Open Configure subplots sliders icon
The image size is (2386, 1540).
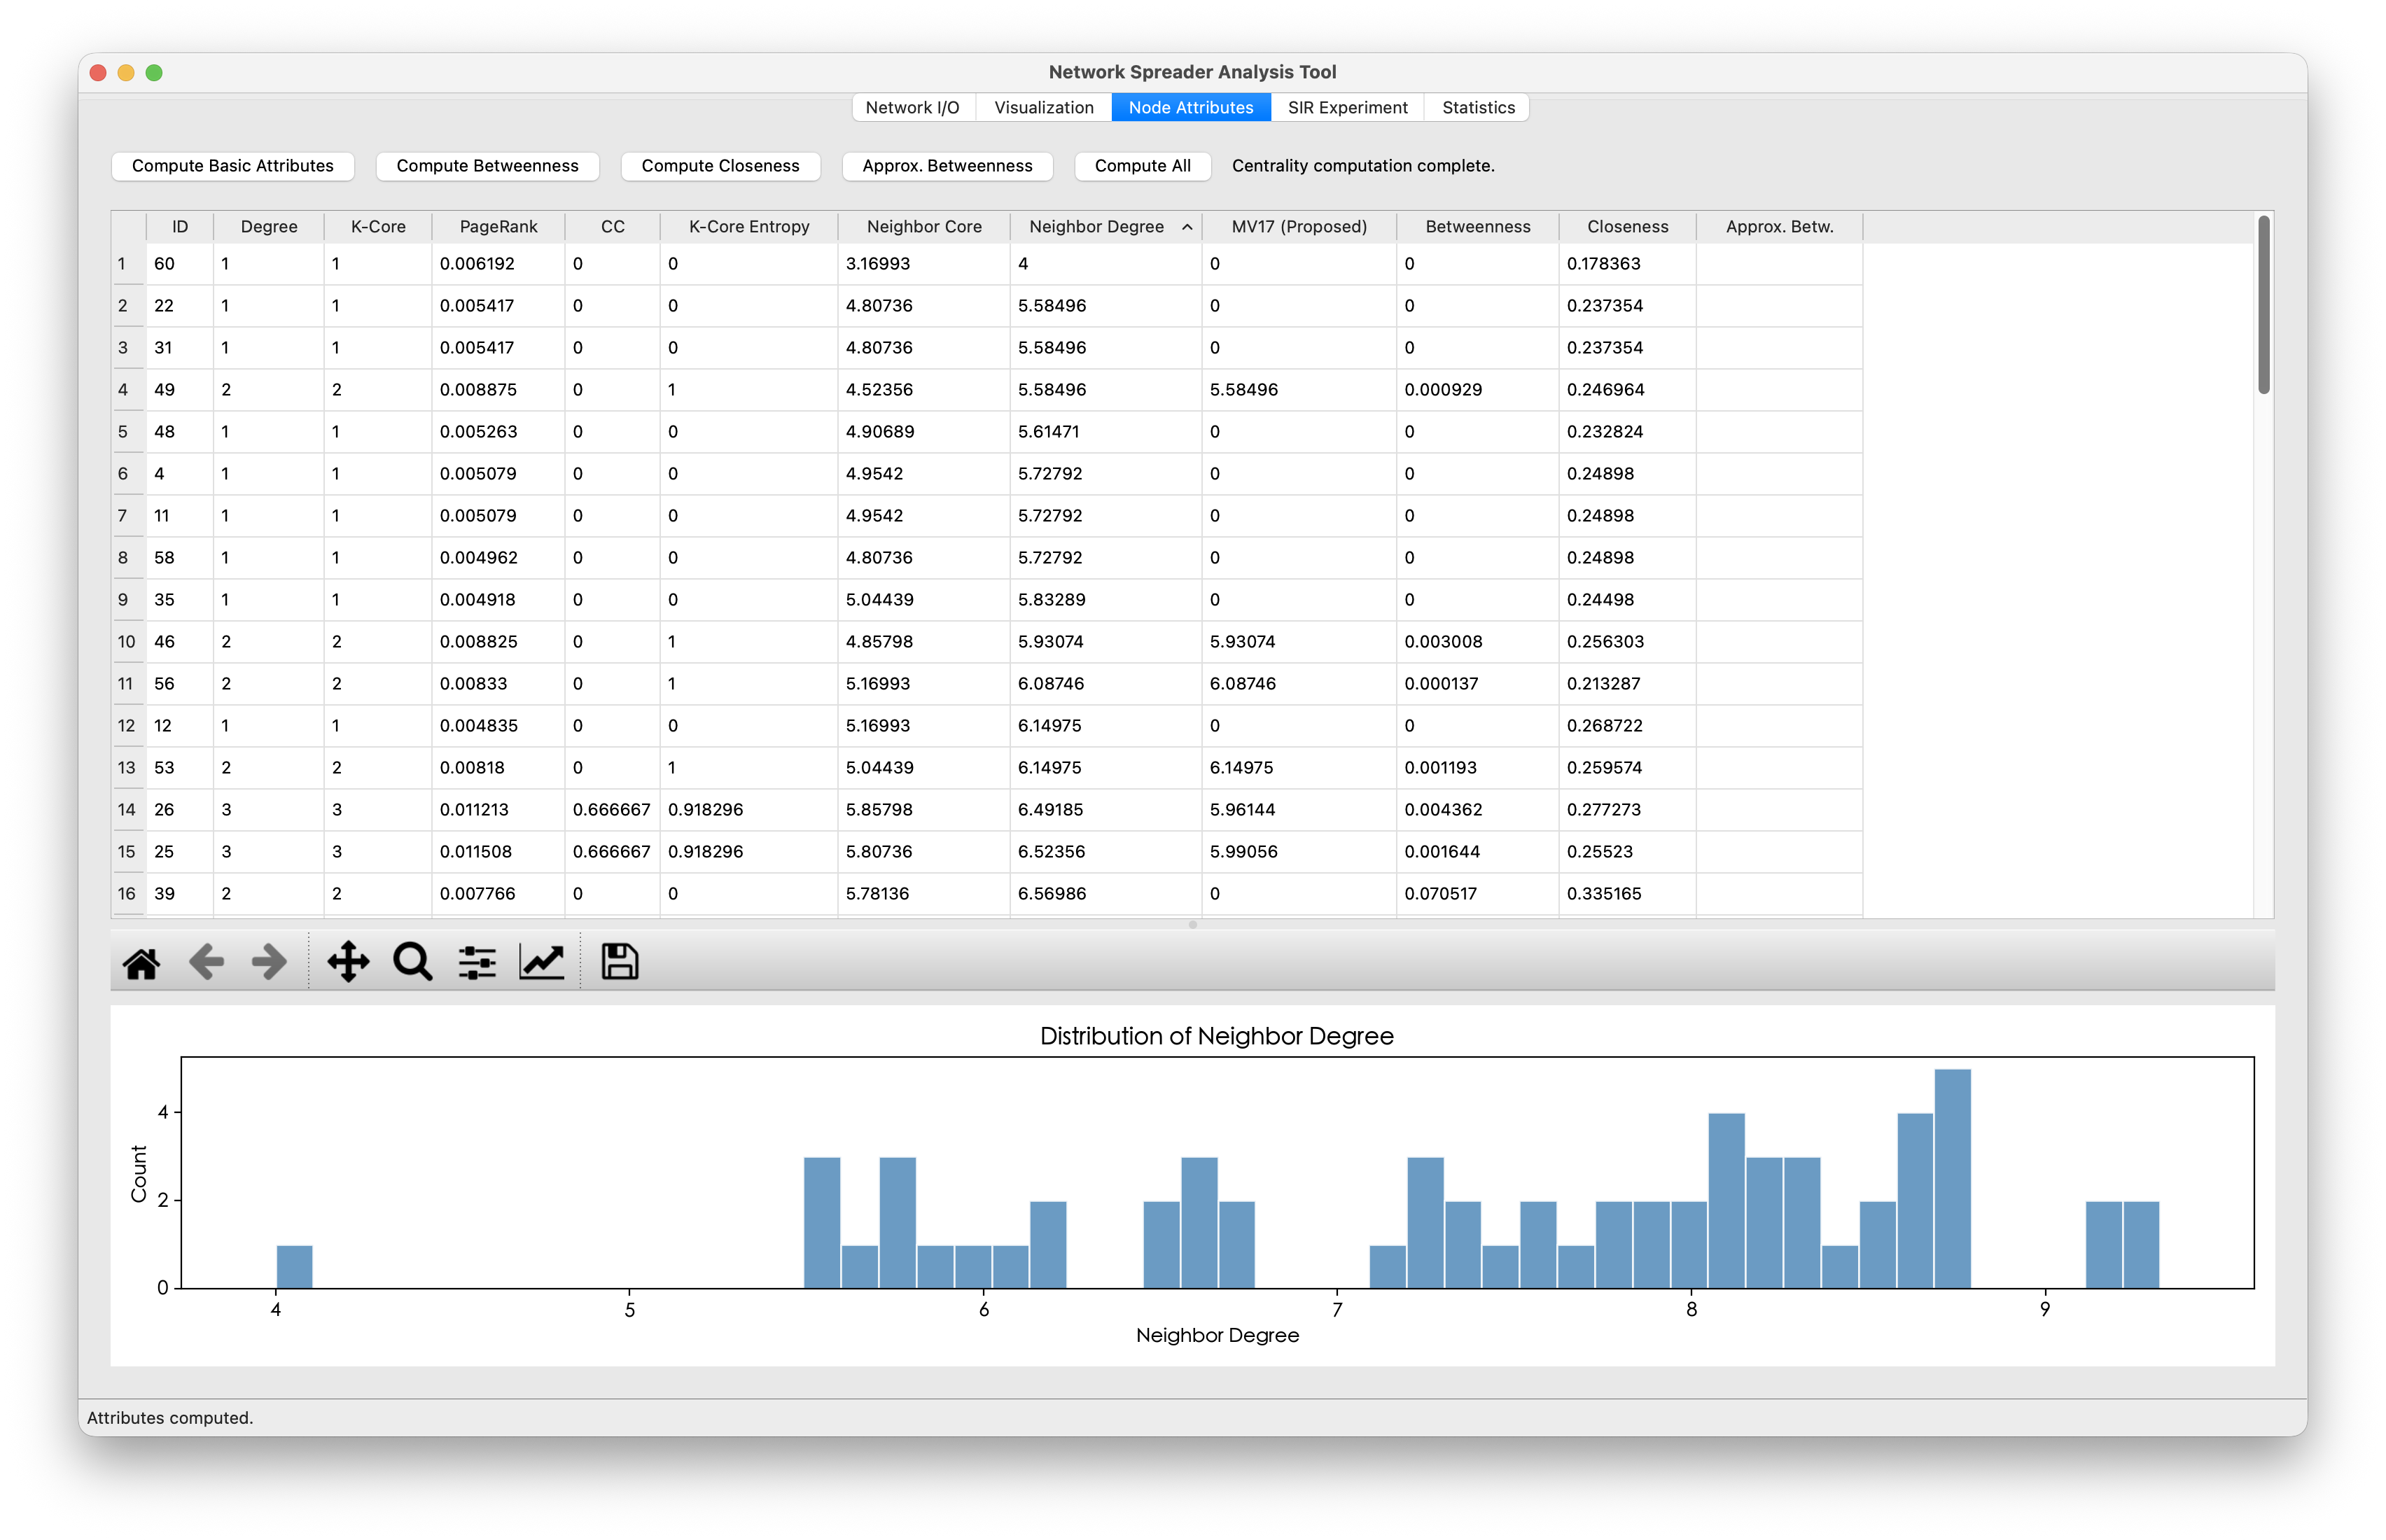477,963
